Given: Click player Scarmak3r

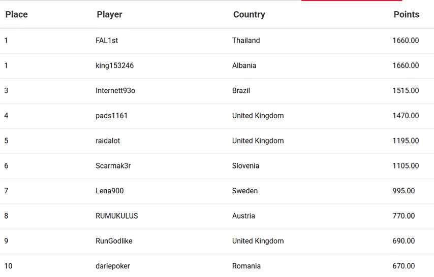Looking at the screenshot, I should click(x=113, y=166).
